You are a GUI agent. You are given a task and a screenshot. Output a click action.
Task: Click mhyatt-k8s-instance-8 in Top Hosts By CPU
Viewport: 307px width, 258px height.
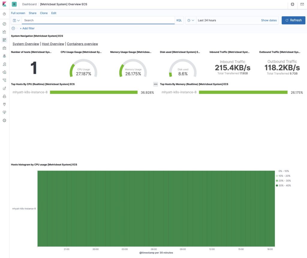(30, 92)
